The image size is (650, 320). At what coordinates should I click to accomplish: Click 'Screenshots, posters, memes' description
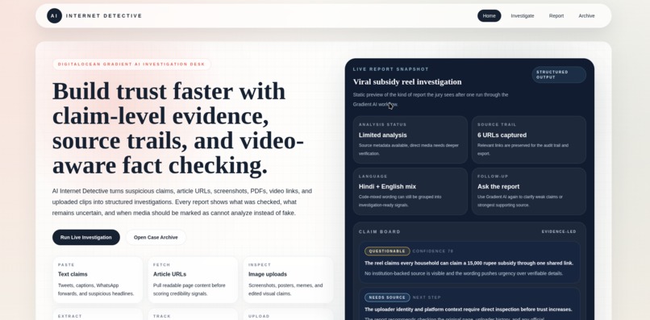point(285,289)
